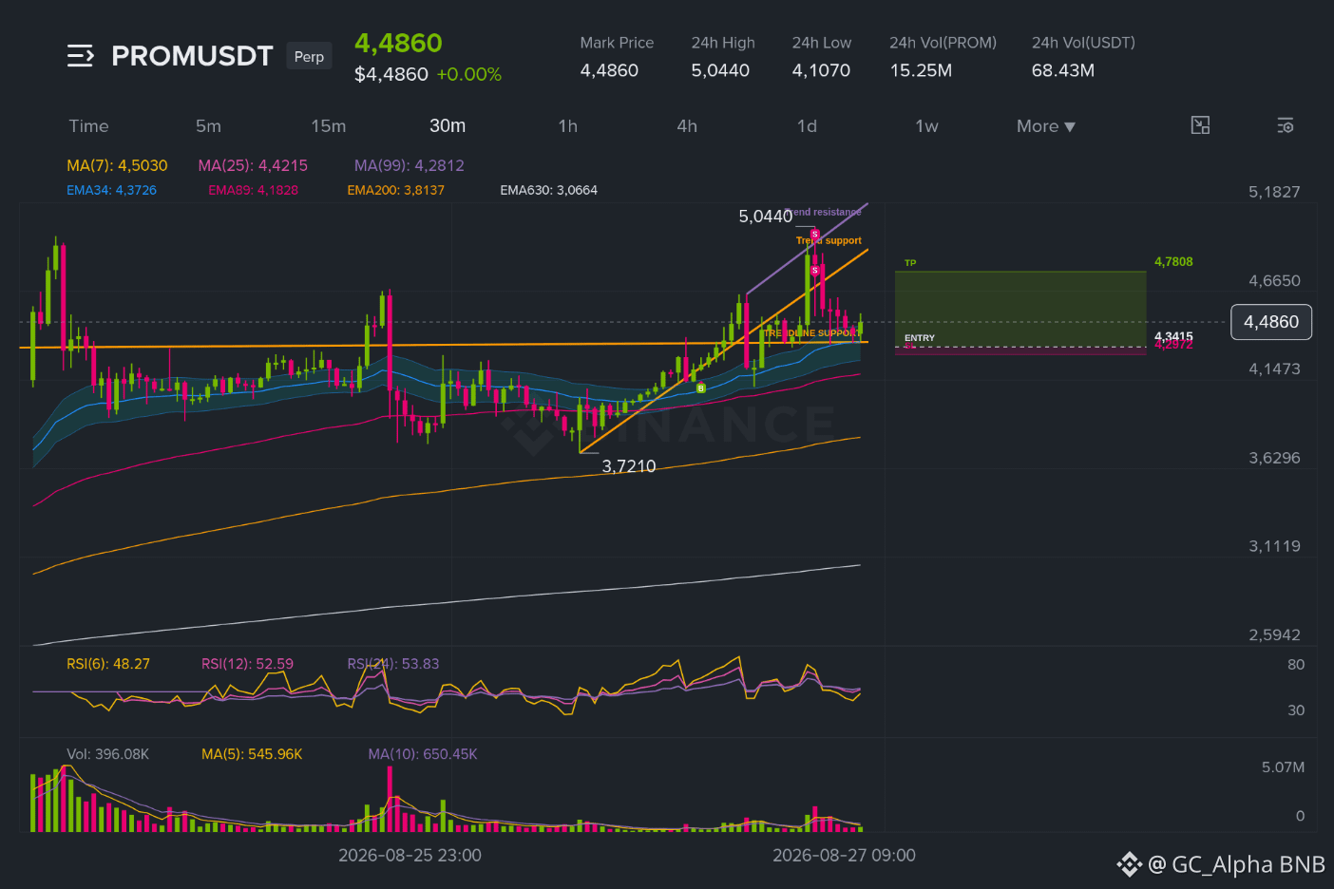Click the +0.00% change indicator
Image resolution: width=1334 pixels, height=889 pixels.
click(x=468, y=74)
